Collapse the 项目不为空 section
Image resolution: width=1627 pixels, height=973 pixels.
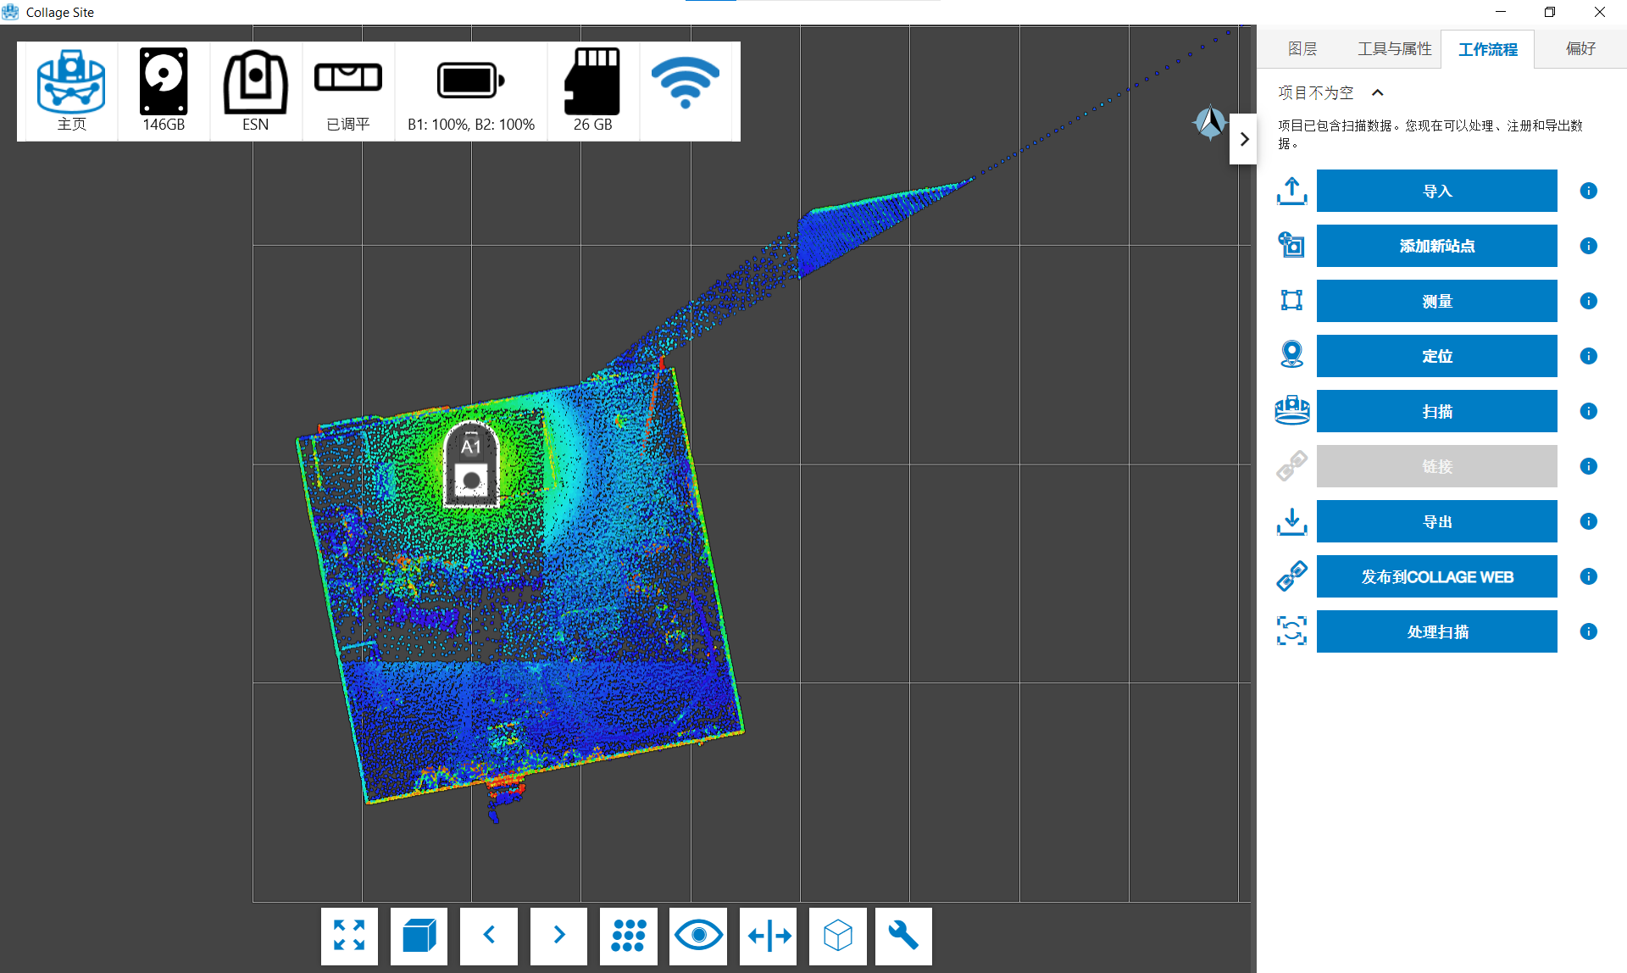[x=1377, y=93]
